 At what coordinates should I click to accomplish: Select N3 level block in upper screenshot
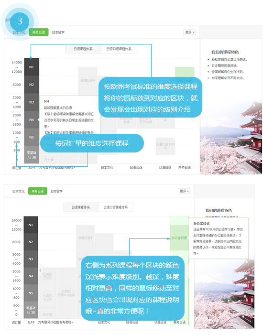(32, 102)
